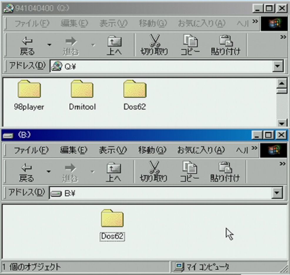Open Back history dropdown arrow in B: window

[x=48, y=171]
